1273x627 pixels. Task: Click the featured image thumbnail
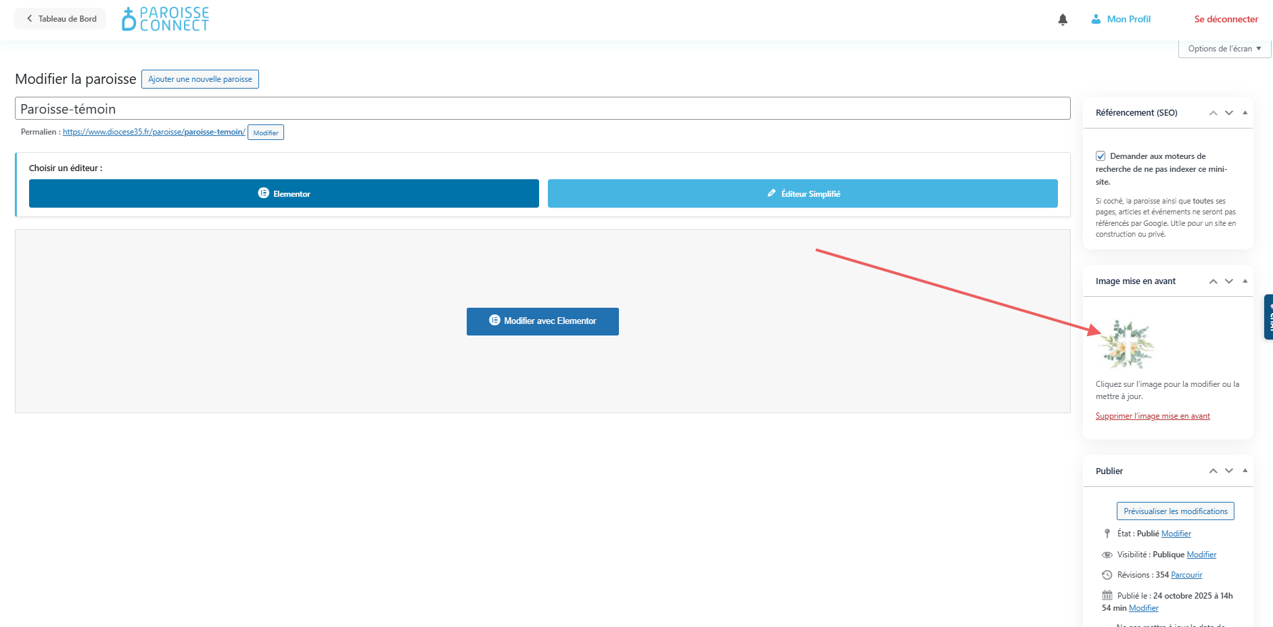pos(1126,344)
